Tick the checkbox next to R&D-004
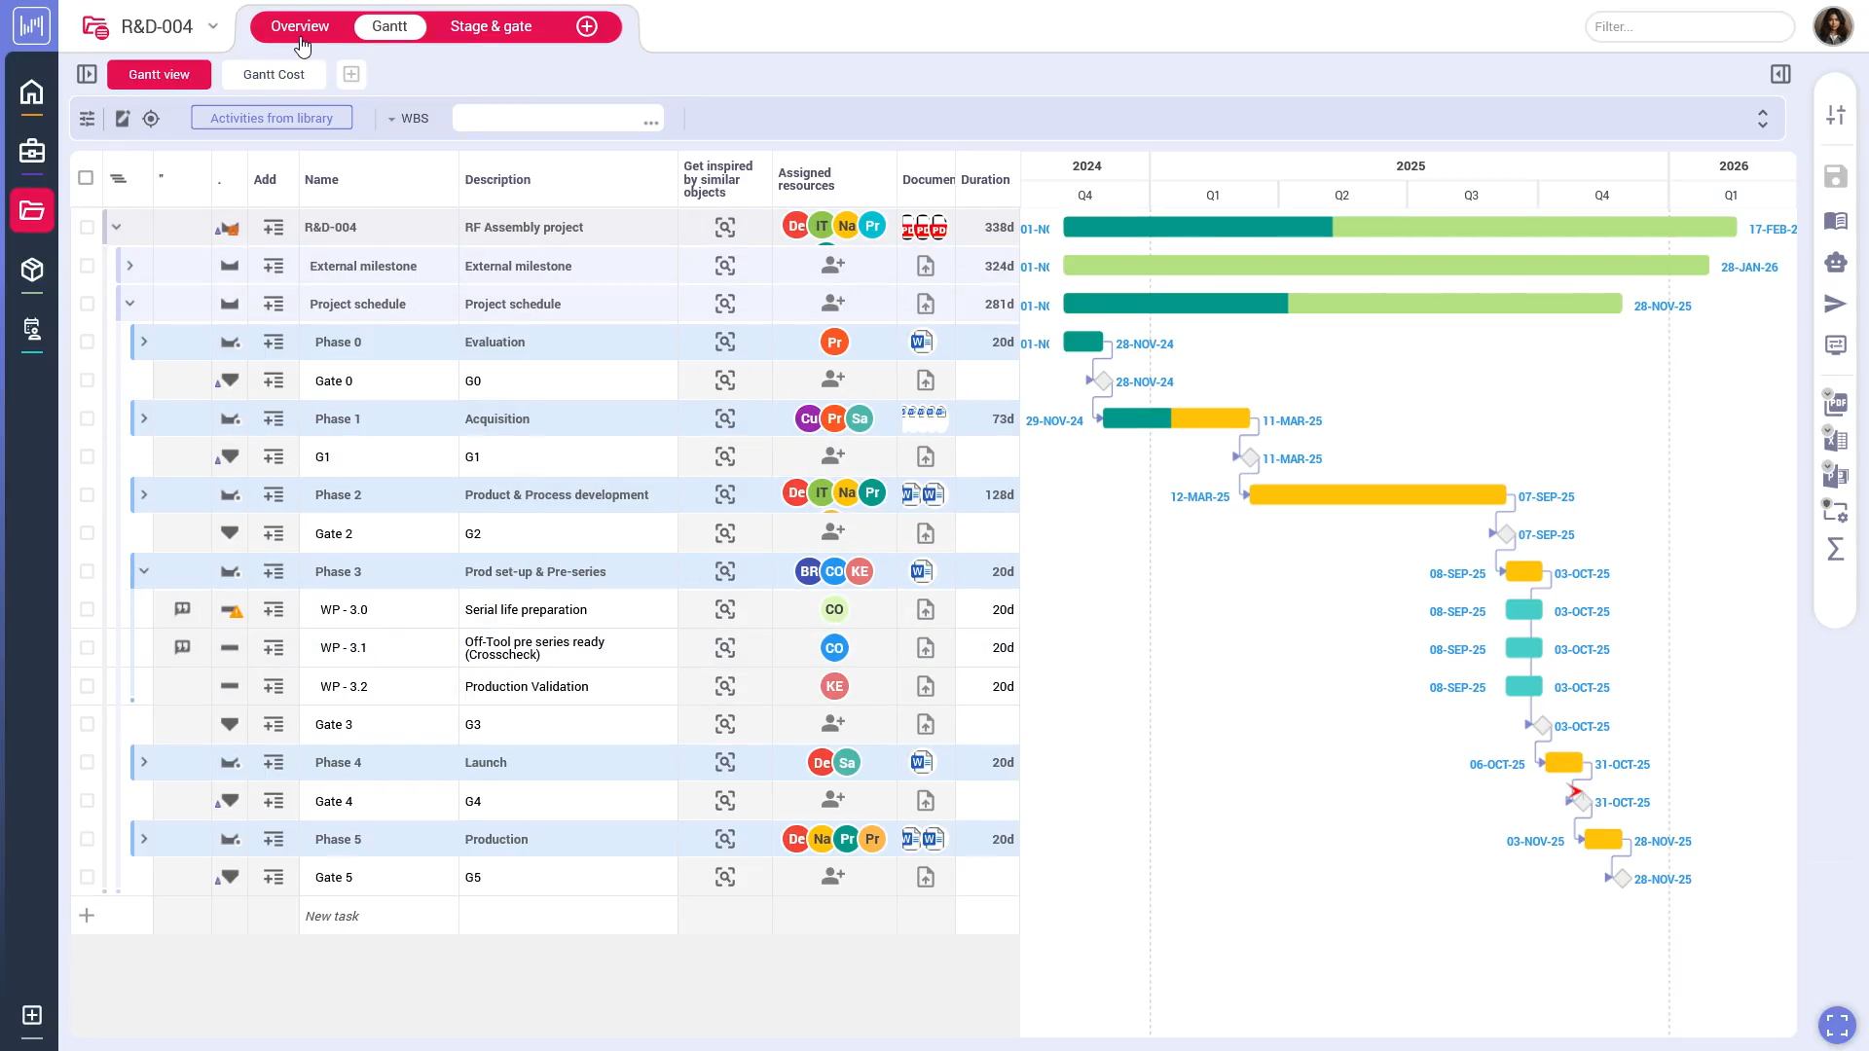Viewport: 1869px width, 1051px height. (x=88, y=227)
